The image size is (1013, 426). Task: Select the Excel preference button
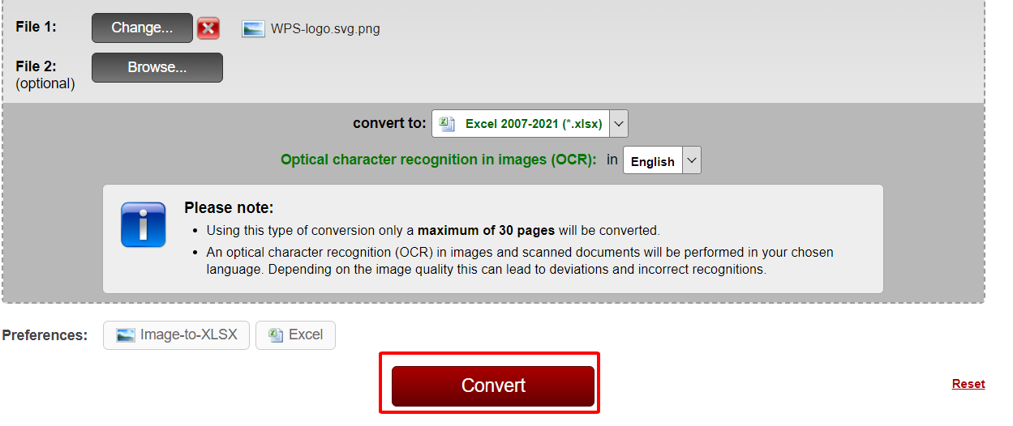[x=295, y=335]
